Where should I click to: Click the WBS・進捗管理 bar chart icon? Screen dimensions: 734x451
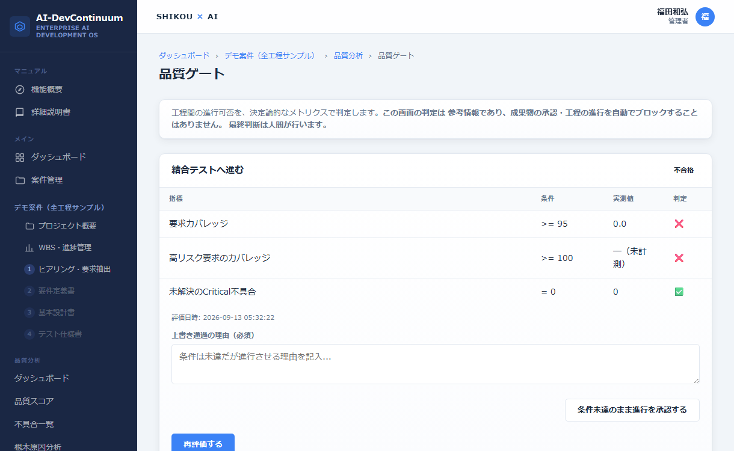[29, 248]
